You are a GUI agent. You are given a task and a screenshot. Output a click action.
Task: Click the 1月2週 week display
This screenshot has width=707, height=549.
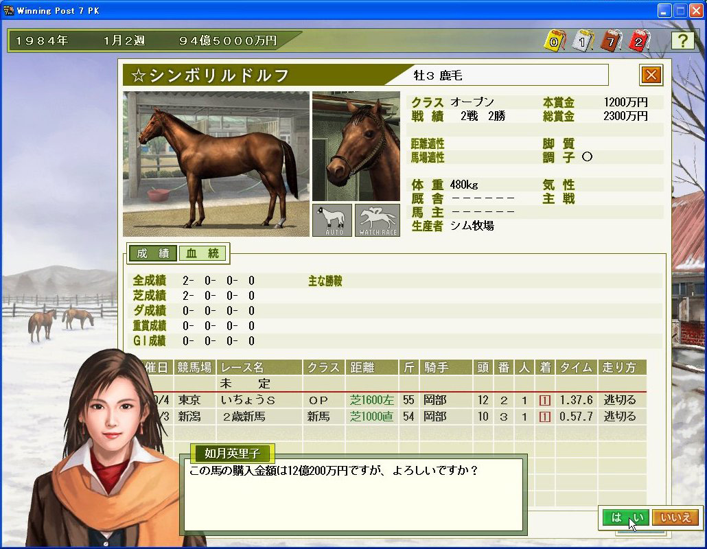point(124,41)
